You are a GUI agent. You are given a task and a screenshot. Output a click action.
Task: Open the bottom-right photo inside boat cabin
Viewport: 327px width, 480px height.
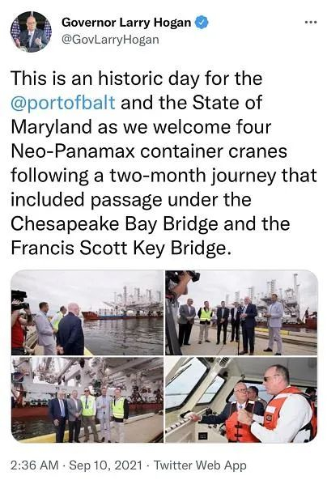(x=241, y=400)
